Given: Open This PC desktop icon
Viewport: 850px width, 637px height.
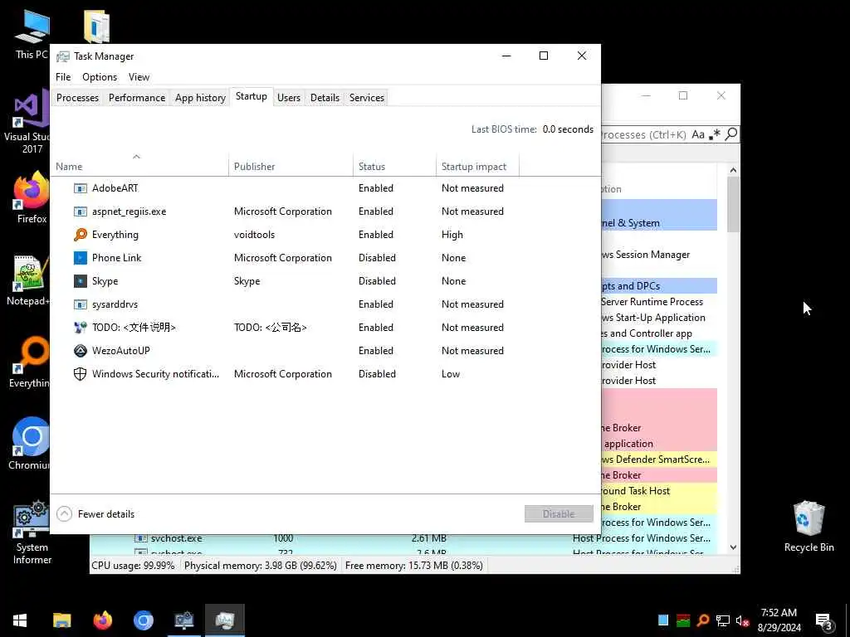Looking at the screenshot, I should [x=32, y=34].
